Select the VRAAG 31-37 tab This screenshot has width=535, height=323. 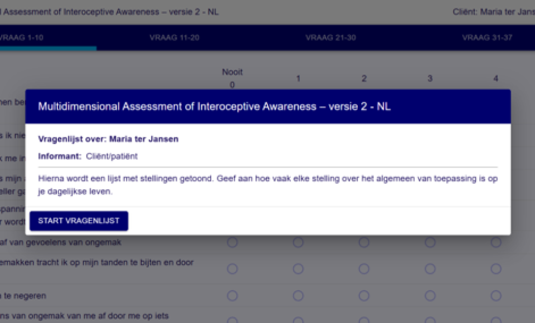click(x=487, y=37)
